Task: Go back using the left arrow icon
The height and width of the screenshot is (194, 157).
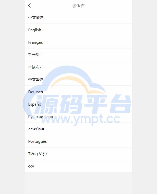Action: coord(29,6)
